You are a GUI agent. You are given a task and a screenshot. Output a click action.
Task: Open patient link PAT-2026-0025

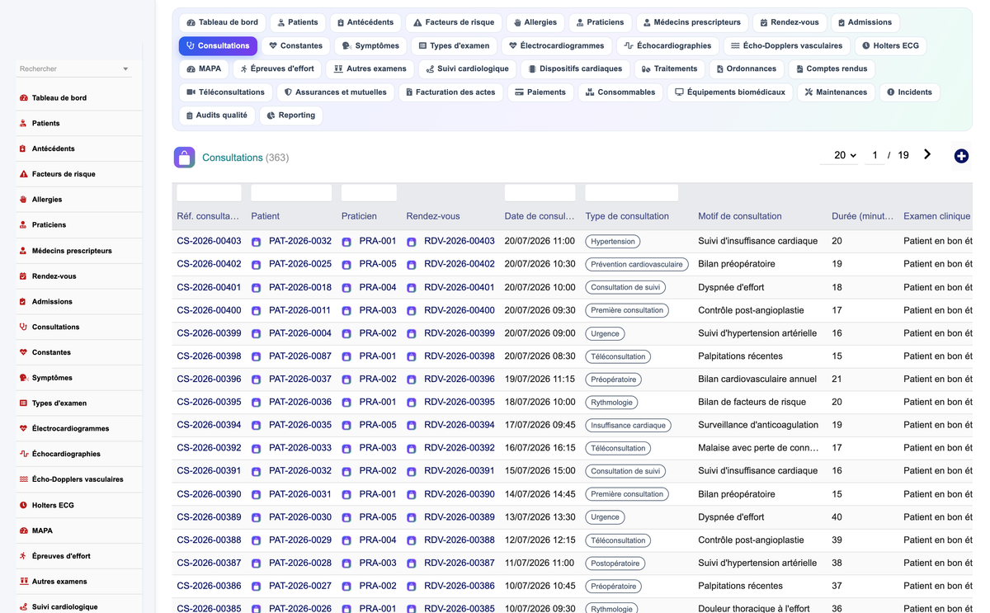coord(300,264)
